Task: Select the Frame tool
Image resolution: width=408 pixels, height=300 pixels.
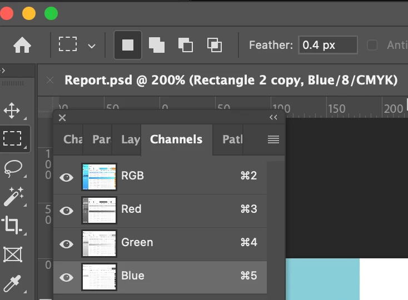Action: 13,254
